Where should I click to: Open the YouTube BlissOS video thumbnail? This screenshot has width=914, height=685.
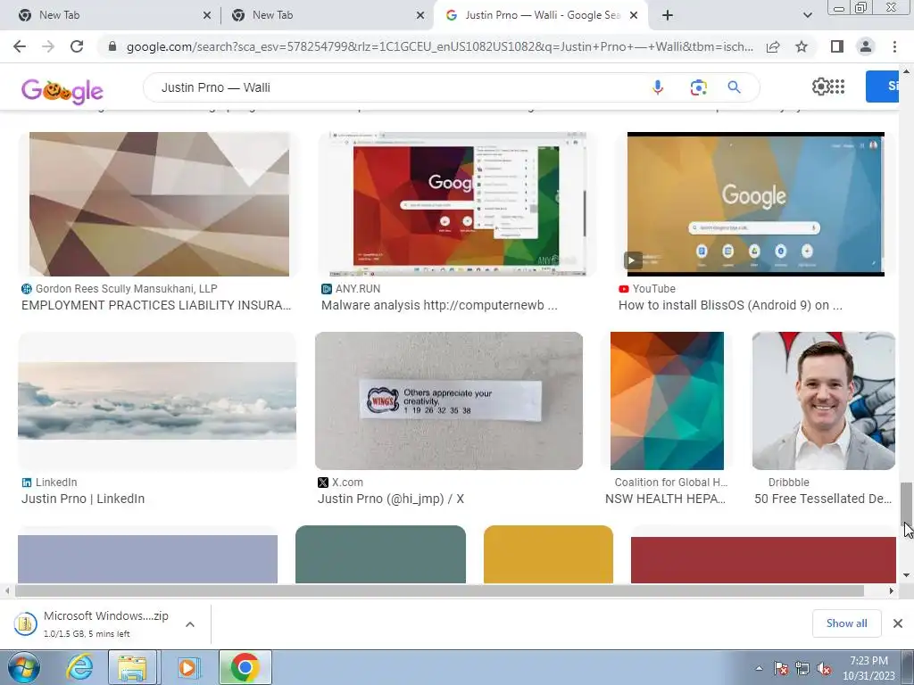click(x=755, y=204)
